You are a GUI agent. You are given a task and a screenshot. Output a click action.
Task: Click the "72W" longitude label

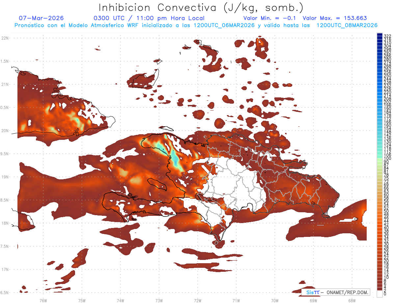[198, 300]
